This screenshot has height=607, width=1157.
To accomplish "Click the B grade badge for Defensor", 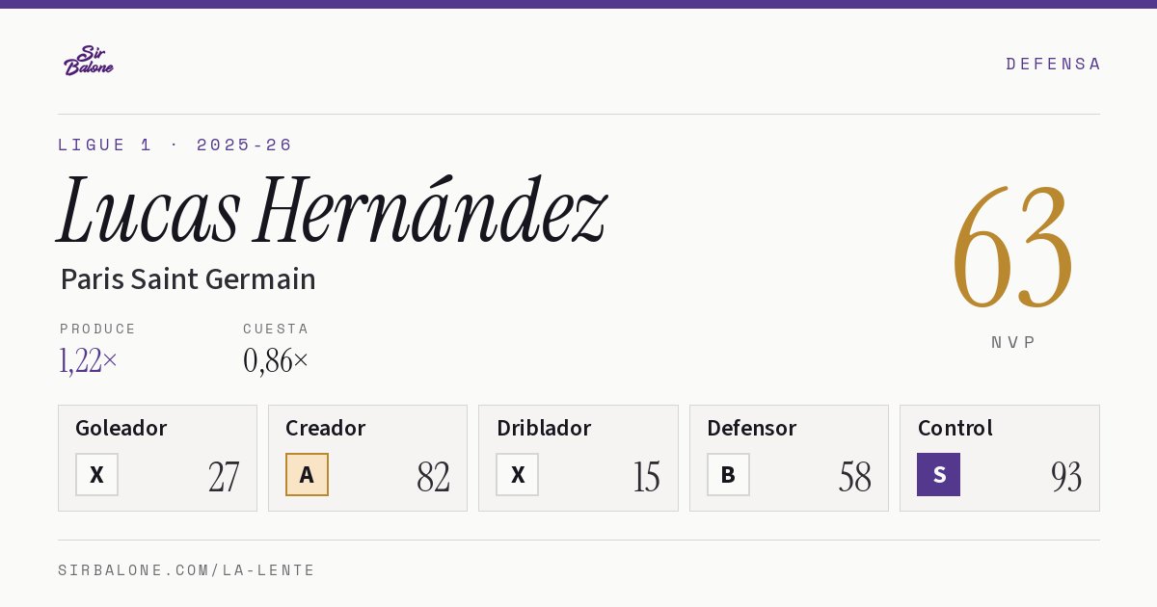I will click(728, 474).
